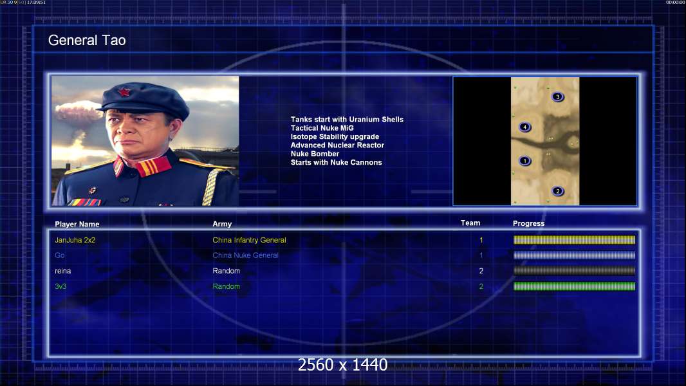The height and width of the screenshot is (386, 686).
Task: Click 'Starts with Nuke Cannons' text
Action: click(336, 162)
